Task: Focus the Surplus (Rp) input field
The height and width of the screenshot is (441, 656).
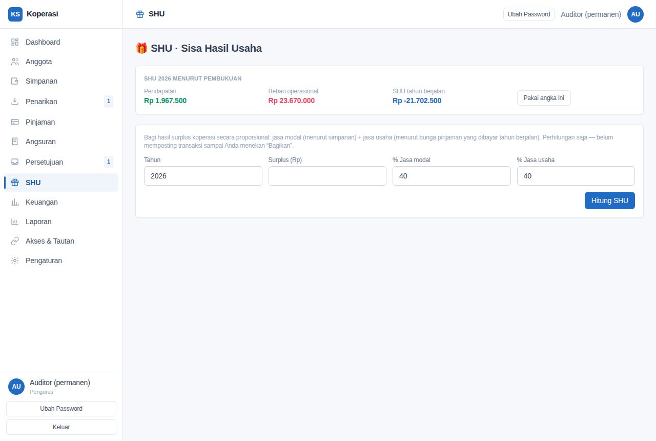Action: [x=327, y=176]
